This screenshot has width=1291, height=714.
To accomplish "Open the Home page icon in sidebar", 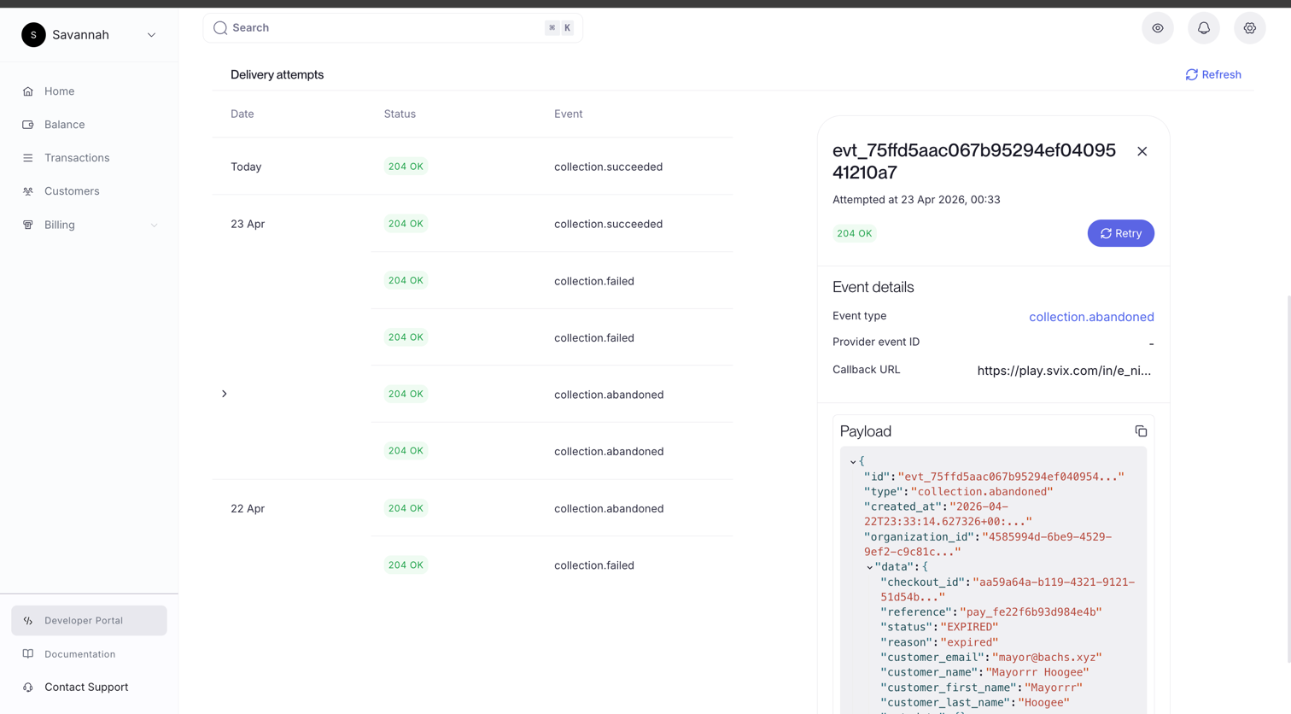I will pyautogui.click(x=28, y=91).
